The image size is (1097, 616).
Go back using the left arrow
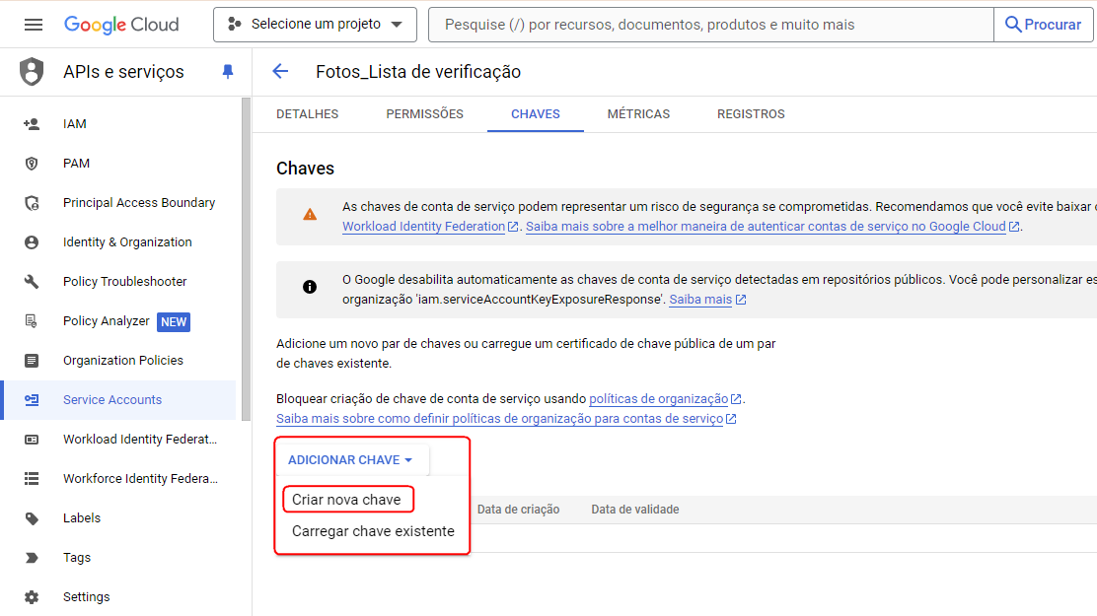coord(280,71)
